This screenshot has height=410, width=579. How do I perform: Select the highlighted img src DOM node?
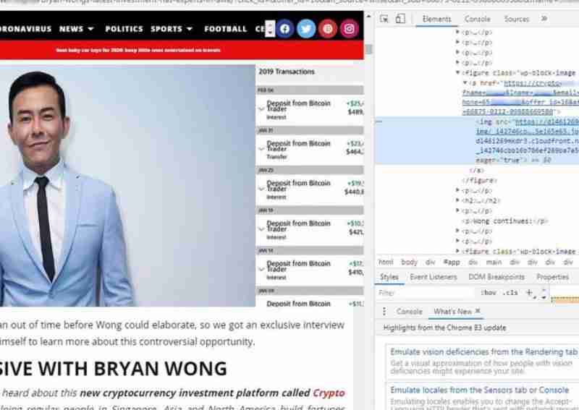point(477,140)
